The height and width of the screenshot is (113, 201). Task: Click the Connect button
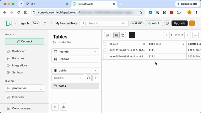[24, 41]
